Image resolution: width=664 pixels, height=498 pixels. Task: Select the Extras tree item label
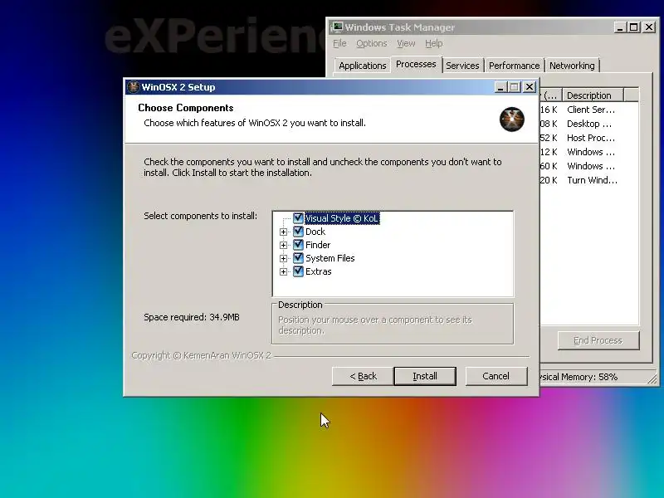click(319, 271)
